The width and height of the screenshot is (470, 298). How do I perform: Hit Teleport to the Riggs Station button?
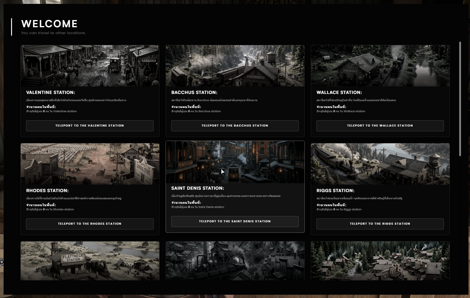tap(380, 224)
